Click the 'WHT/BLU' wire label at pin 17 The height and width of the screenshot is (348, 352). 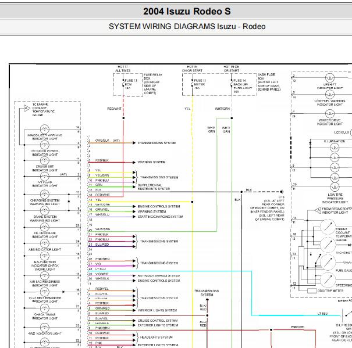click(x=102, y=214)
